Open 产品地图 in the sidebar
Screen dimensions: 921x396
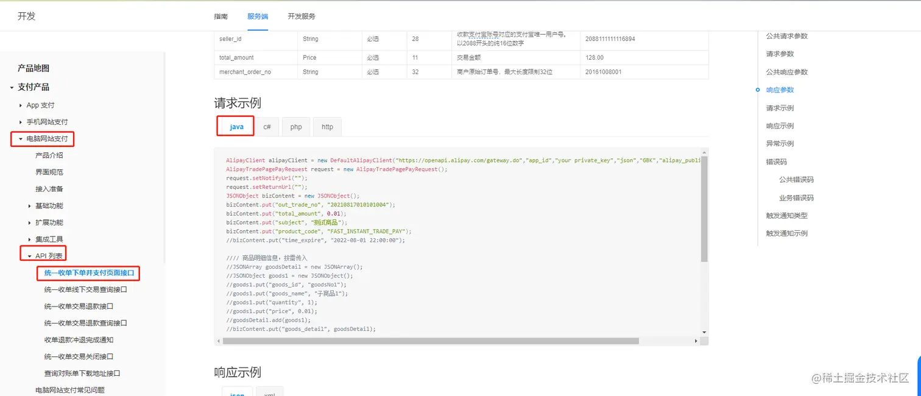tap(34, 68)
